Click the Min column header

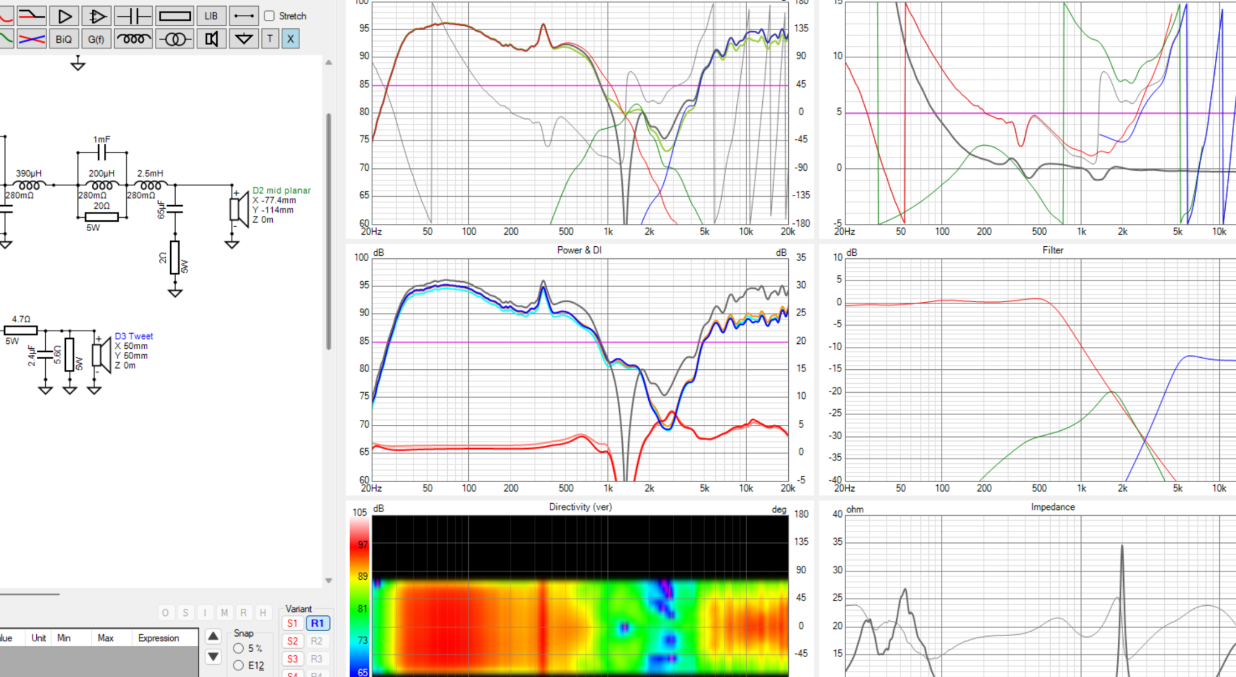64,638
